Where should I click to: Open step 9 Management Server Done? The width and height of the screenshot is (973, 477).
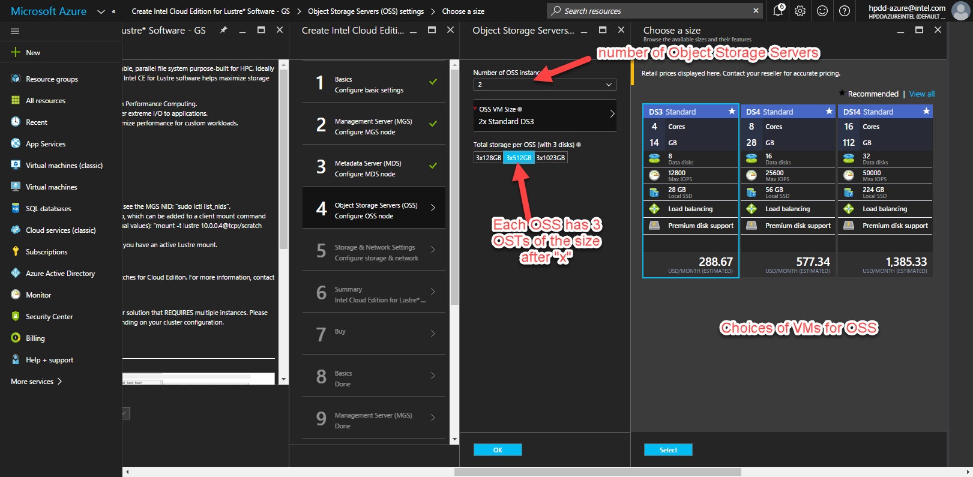click(374, 418)
